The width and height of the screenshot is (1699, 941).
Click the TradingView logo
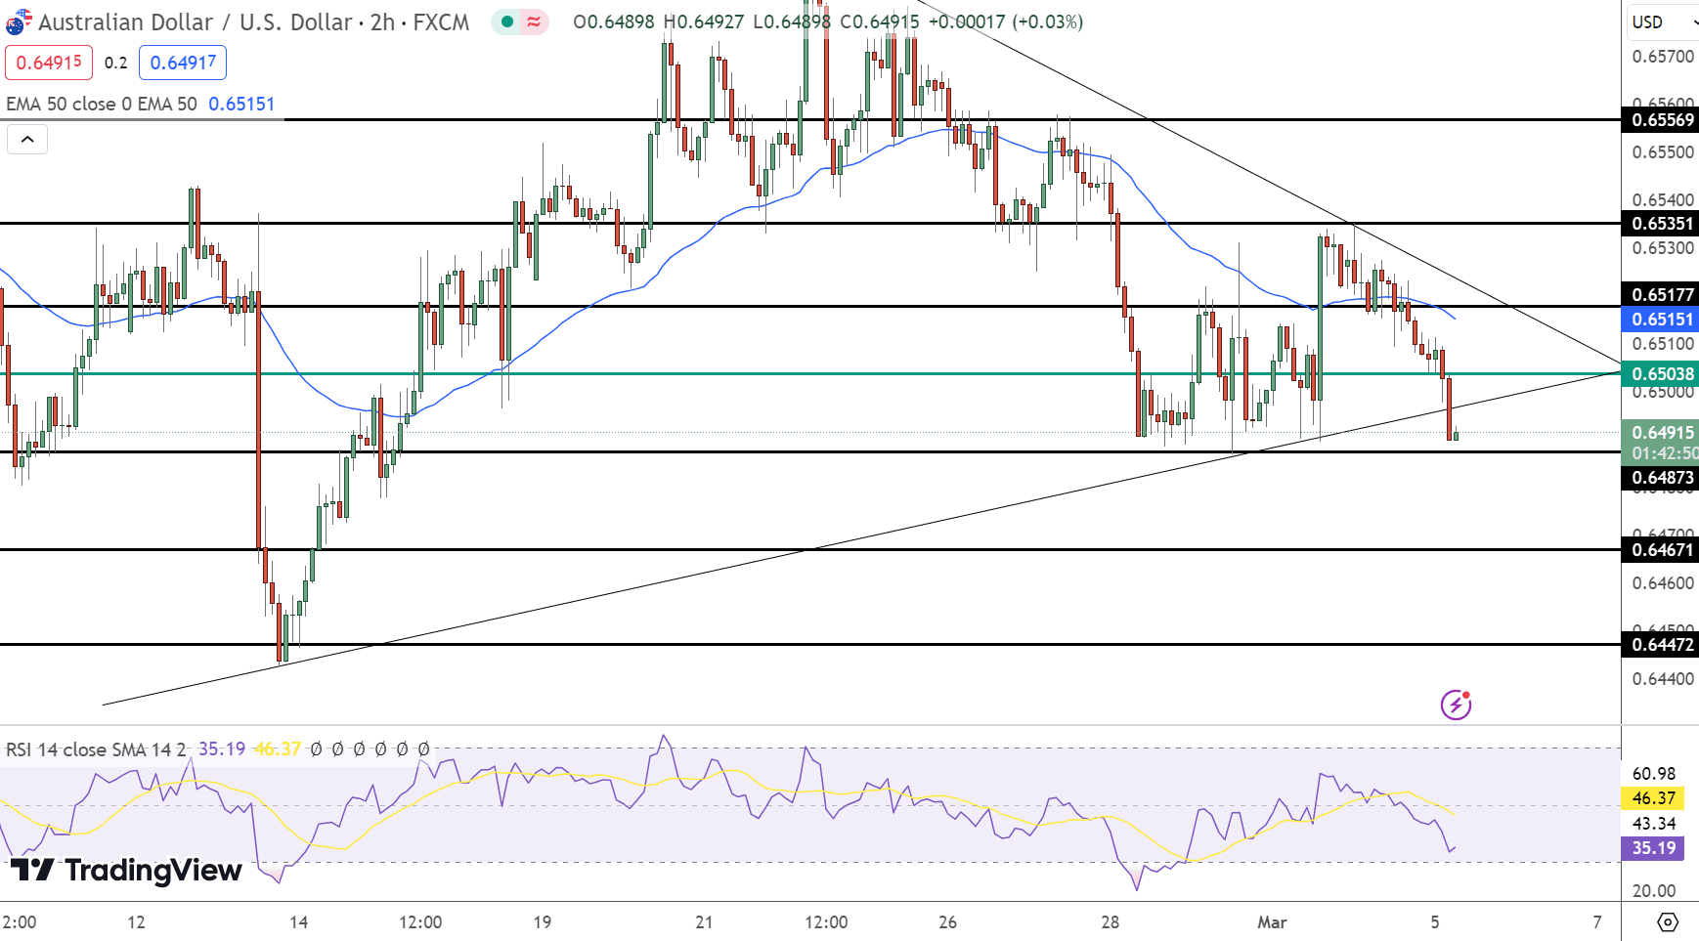point(126,870)
